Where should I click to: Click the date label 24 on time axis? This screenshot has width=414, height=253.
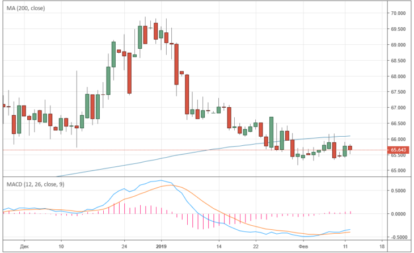124,247
